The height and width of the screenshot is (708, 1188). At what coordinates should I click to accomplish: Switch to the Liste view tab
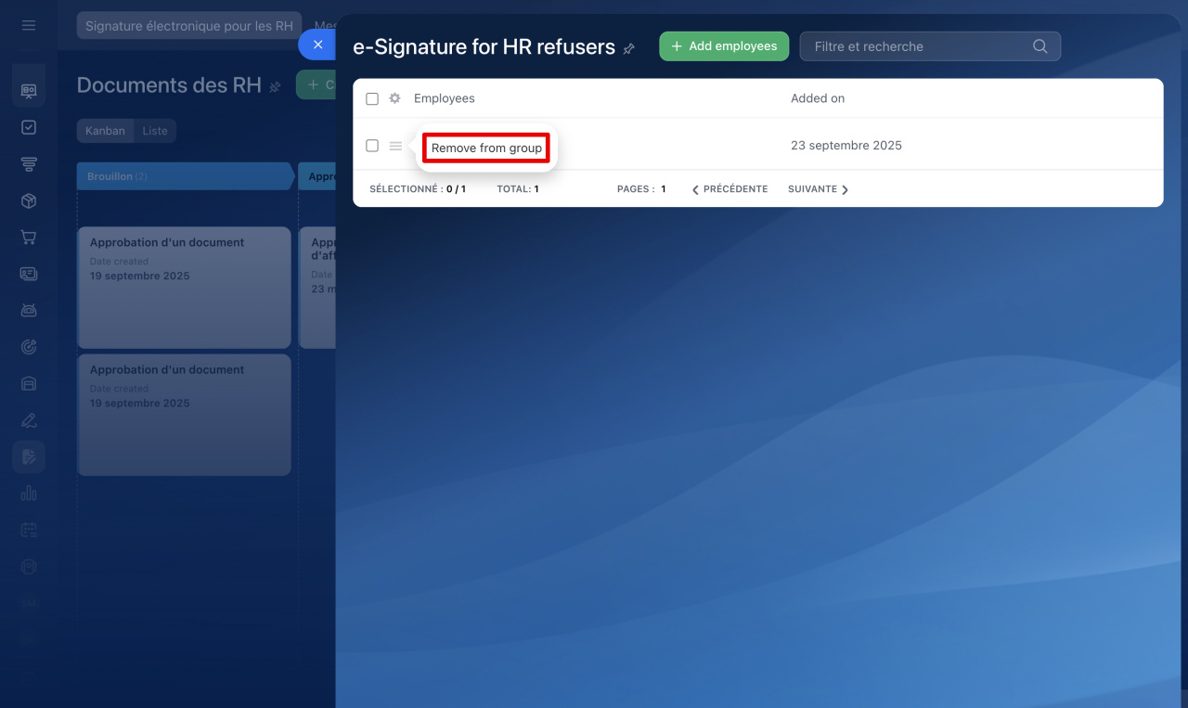(155, 131)
